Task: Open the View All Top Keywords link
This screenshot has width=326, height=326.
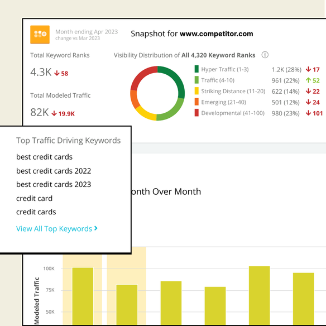Action: tap(57, 229)
